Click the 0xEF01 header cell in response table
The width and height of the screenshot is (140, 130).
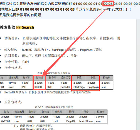pos(6,121)
